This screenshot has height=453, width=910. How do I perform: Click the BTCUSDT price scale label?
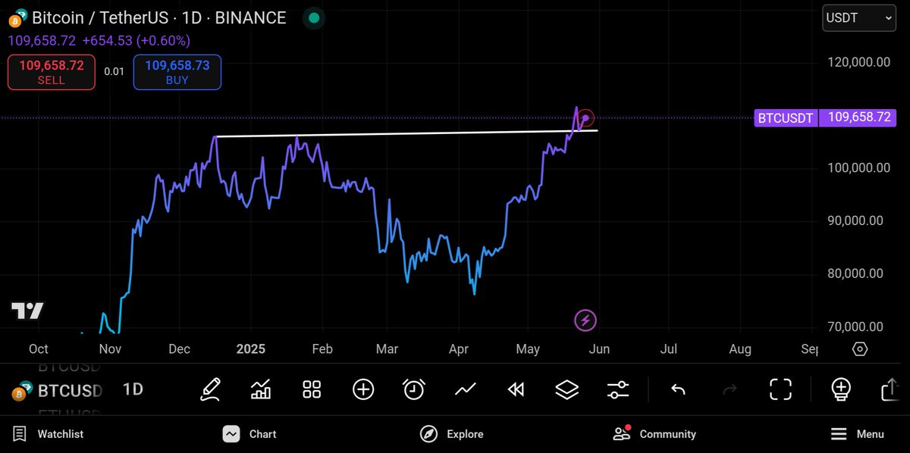pyautogui.click(x=786, y=118)
